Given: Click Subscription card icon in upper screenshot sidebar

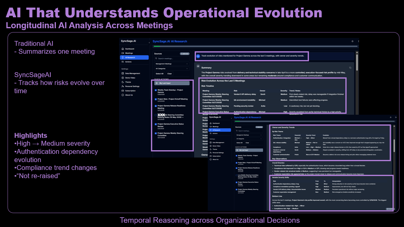Looking at the screenshot, I should click(x=122, y=91).
